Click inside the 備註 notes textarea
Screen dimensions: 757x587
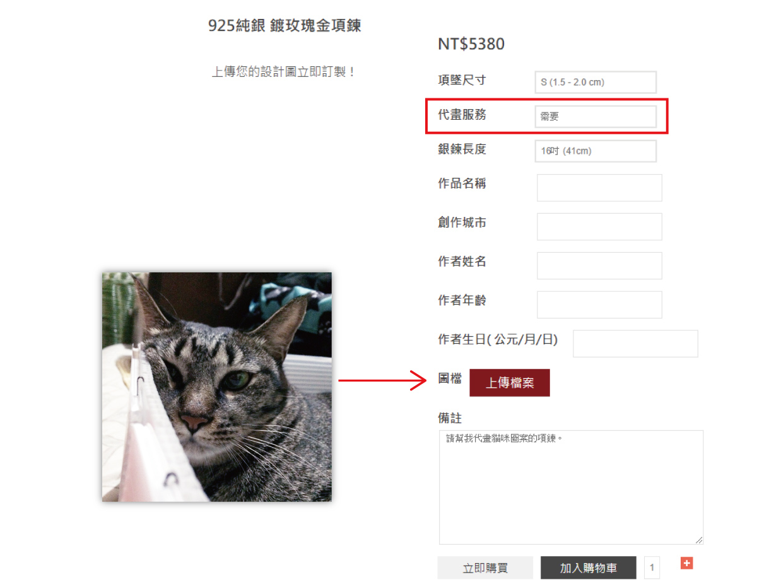[x=571, y=487]
